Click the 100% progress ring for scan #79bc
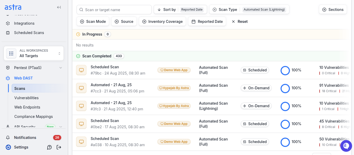354x155 pixels. [x=285, y=71]
